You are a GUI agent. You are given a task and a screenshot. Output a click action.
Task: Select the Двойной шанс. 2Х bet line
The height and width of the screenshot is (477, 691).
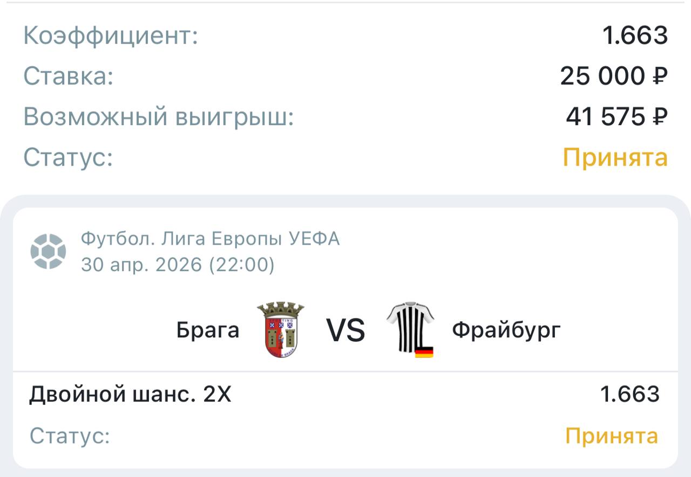130,395
